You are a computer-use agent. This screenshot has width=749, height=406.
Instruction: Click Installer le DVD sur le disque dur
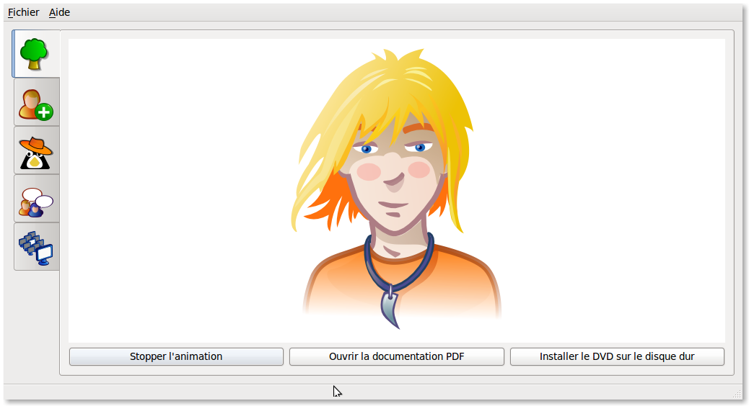click(617, 356)
